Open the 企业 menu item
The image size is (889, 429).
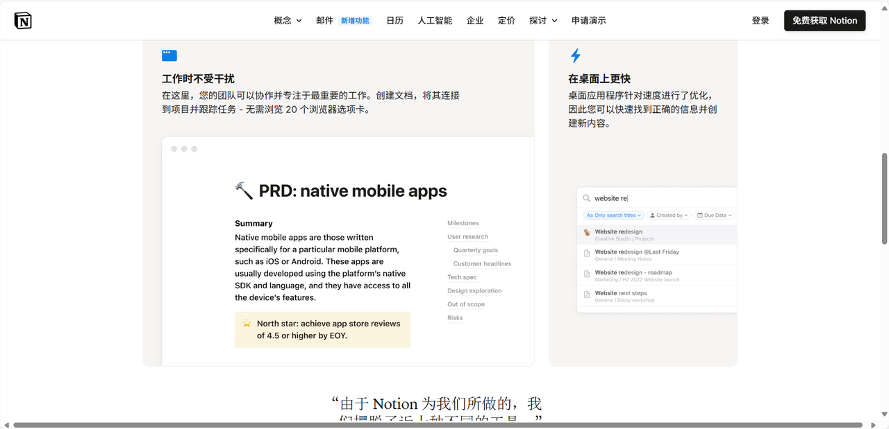(475, 21)
